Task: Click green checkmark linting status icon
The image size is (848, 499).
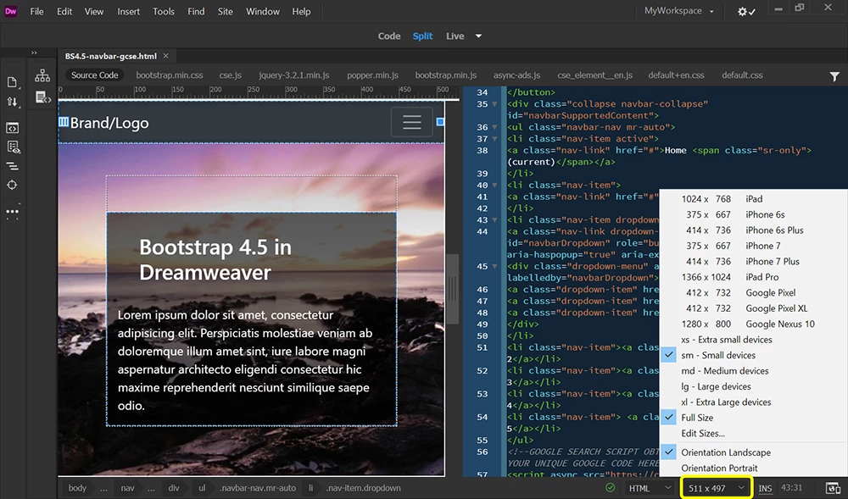Action: [610, 488]
